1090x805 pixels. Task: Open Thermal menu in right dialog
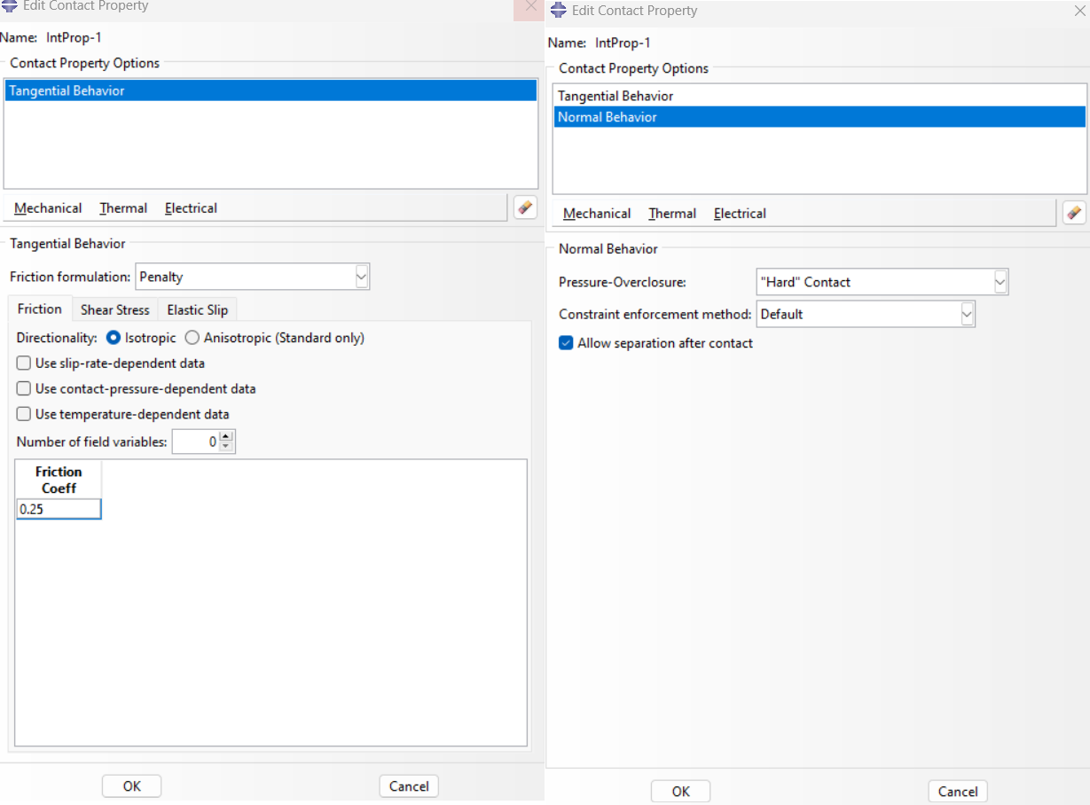[x=672, y=214]
